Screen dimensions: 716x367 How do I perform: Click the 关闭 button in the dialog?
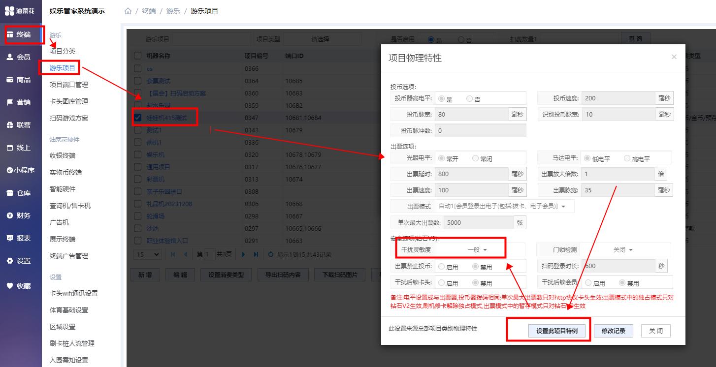tap(656, 331)
